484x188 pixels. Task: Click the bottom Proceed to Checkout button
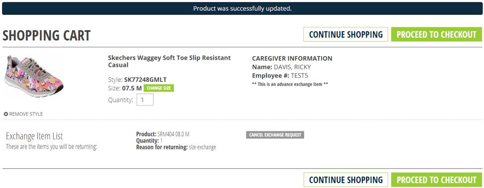tap(436, 180)
